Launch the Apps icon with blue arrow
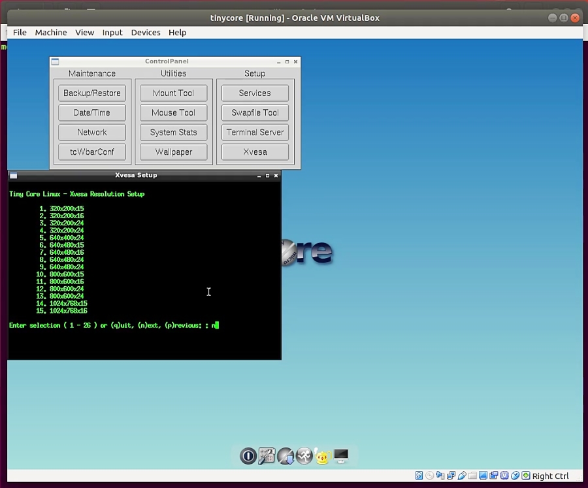The height and width of the screenshot is (488, 588). click(286, 456)
